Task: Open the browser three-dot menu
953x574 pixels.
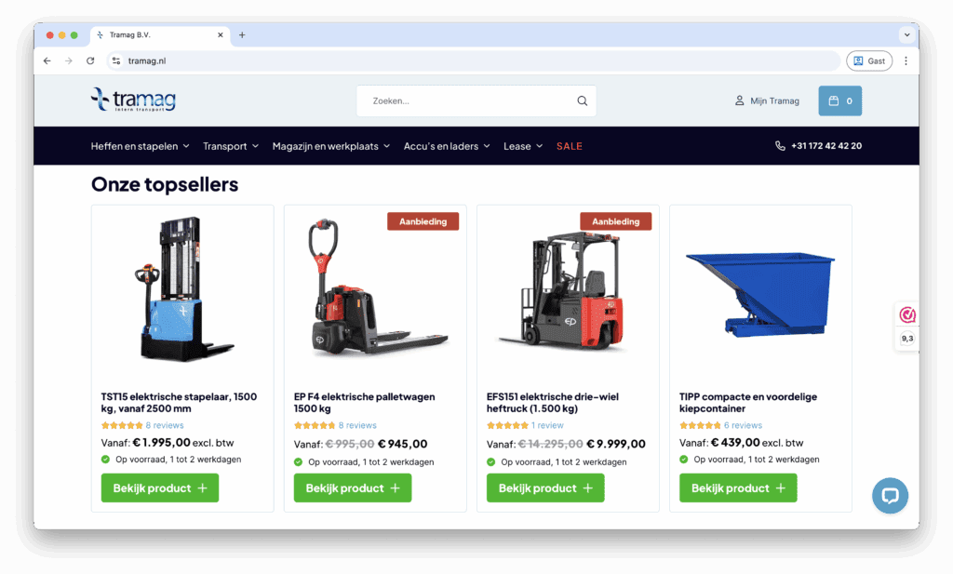Action: [x=906, y=60]
